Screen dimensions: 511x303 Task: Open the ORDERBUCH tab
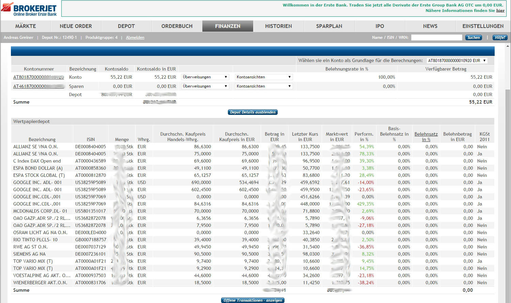pos(177,26)
